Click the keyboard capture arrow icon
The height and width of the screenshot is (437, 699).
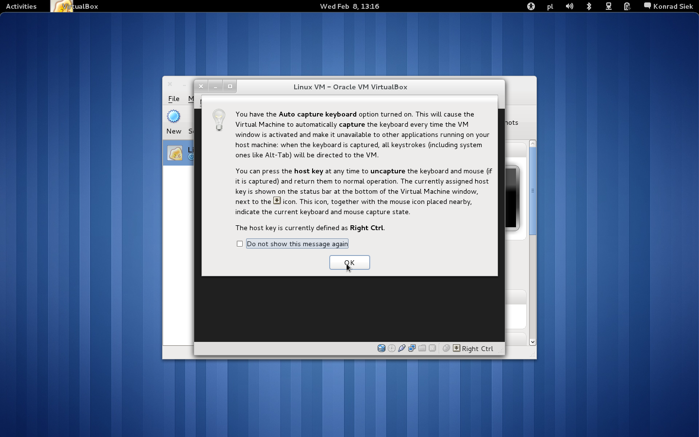pyautogui.click(x=457, y=348)
